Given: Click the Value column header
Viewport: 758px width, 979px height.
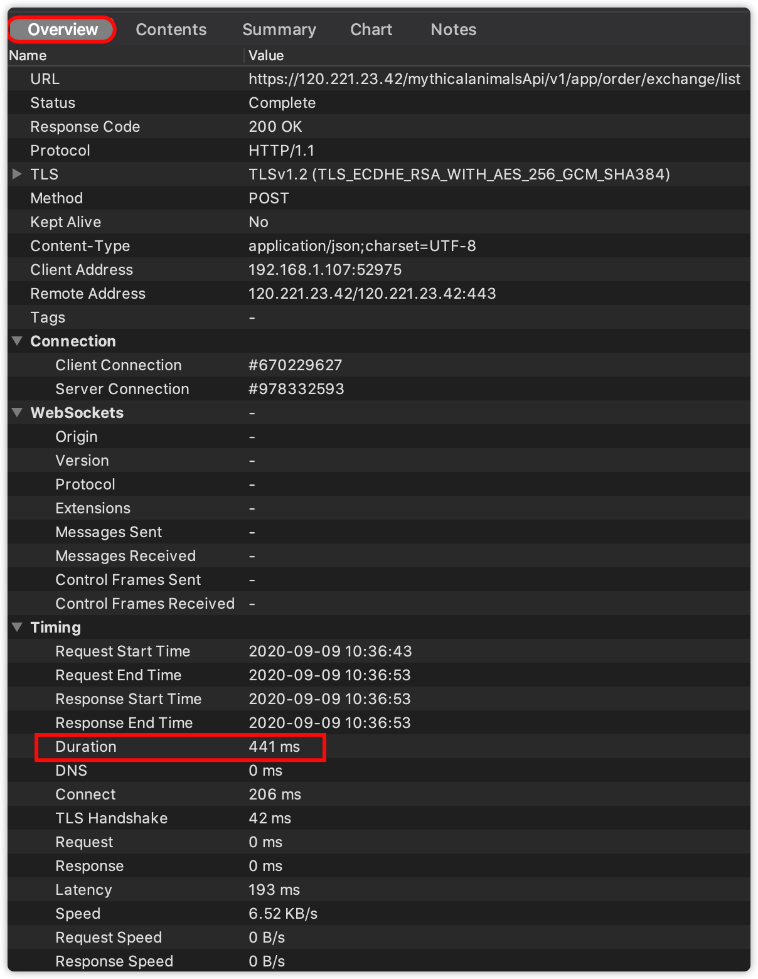Looking at the screenshot, I should pyautogui.click(x=266, y=55).
